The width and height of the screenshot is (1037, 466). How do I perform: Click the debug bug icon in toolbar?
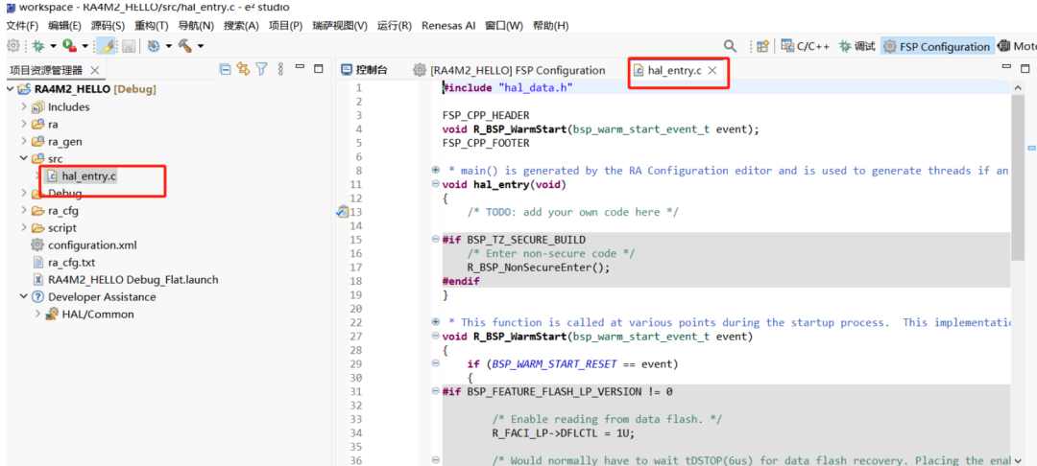pyautogui.click(x=38, y=46)
